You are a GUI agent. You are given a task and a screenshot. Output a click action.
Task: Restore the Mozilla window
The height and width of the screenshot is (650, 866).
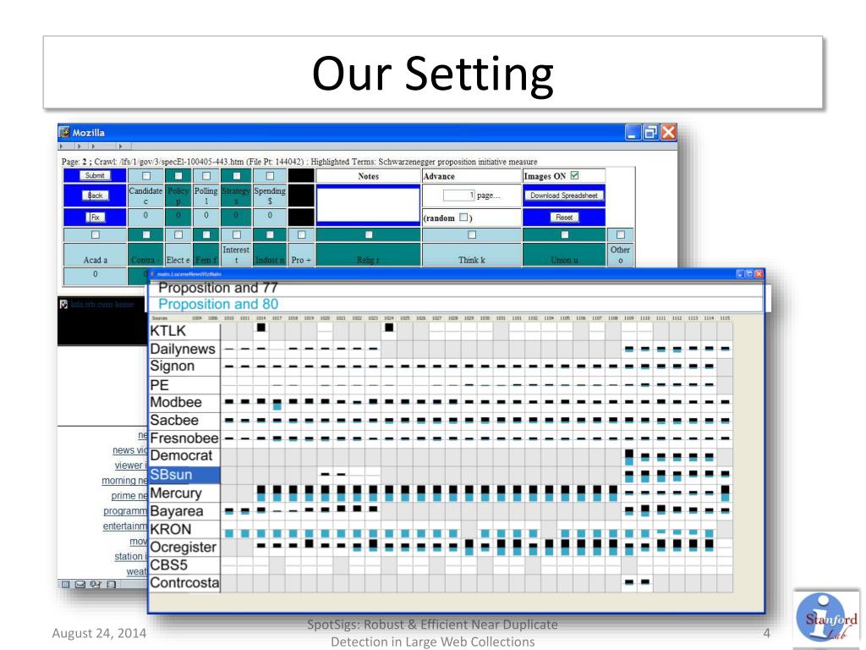pos(650,132)
